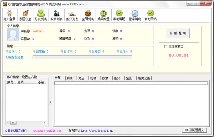The width and height of the screenshot is (214, 137).
Task: Switch to the 海盗 log tab
Action: tap(81, 78)
